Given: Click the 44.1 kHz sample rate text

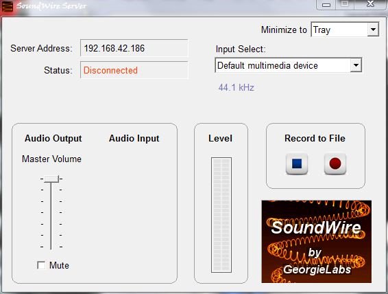Looking at the screenshot, I should [x=236, y=87].
